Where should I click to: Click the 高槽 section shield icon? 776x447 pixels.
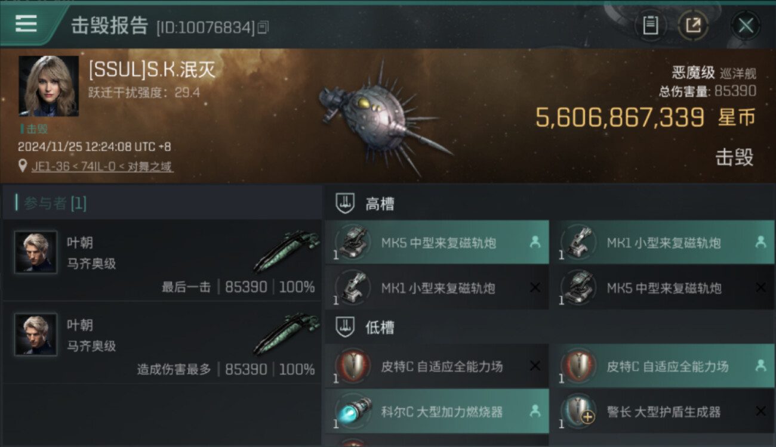click(x=346, y=204)
